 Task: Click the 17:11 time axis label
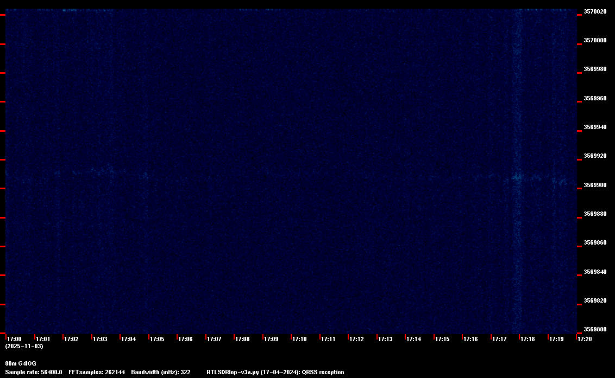pos(328,339)
